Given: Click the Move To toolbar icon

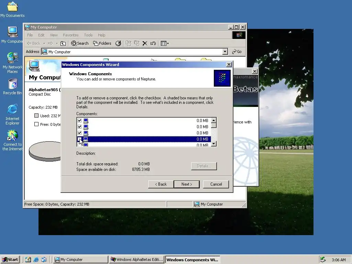Looking at the screenshot, I should pyautogui.click(x=129, y=43).
